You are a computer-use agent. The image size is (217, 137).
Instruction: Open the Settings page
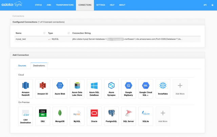pos(101,5)
